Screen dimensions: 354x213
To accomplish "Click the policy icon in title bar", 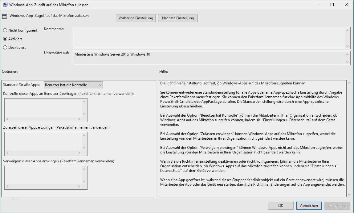I will click(5, 5).
